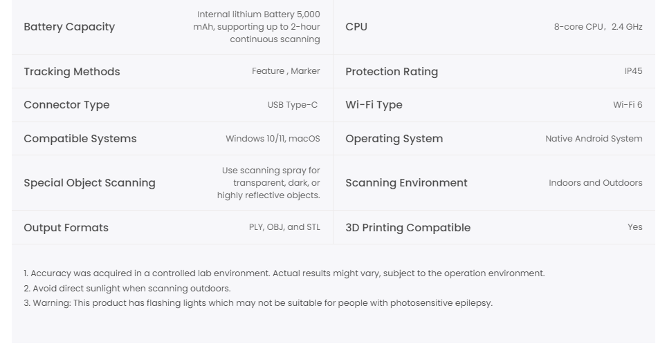Click the photosensitive epilepsy warning footnote
The height and width of the screenshot is (348, 667).
click(258, 303)
